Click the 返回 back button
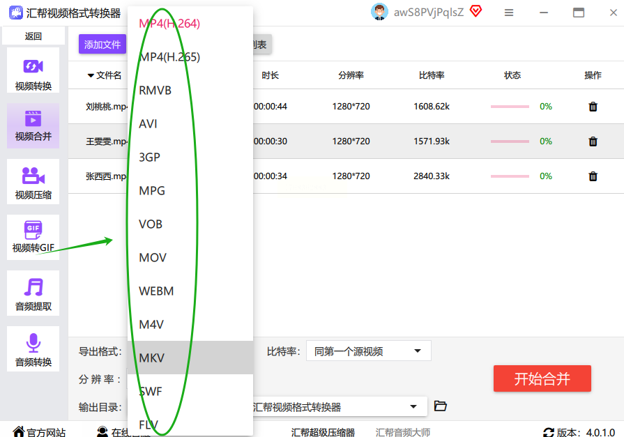 [x=33, y=36]
